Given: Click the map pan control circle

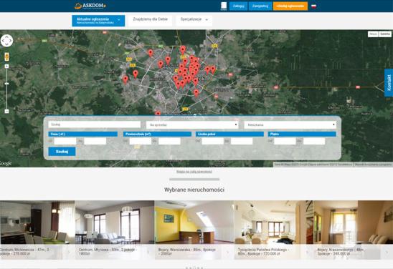Looking at the screenshot, I should pyautogui.click(x=6, y=41).
